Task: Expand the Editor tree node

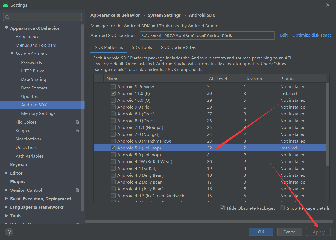Action: (7, 173)
